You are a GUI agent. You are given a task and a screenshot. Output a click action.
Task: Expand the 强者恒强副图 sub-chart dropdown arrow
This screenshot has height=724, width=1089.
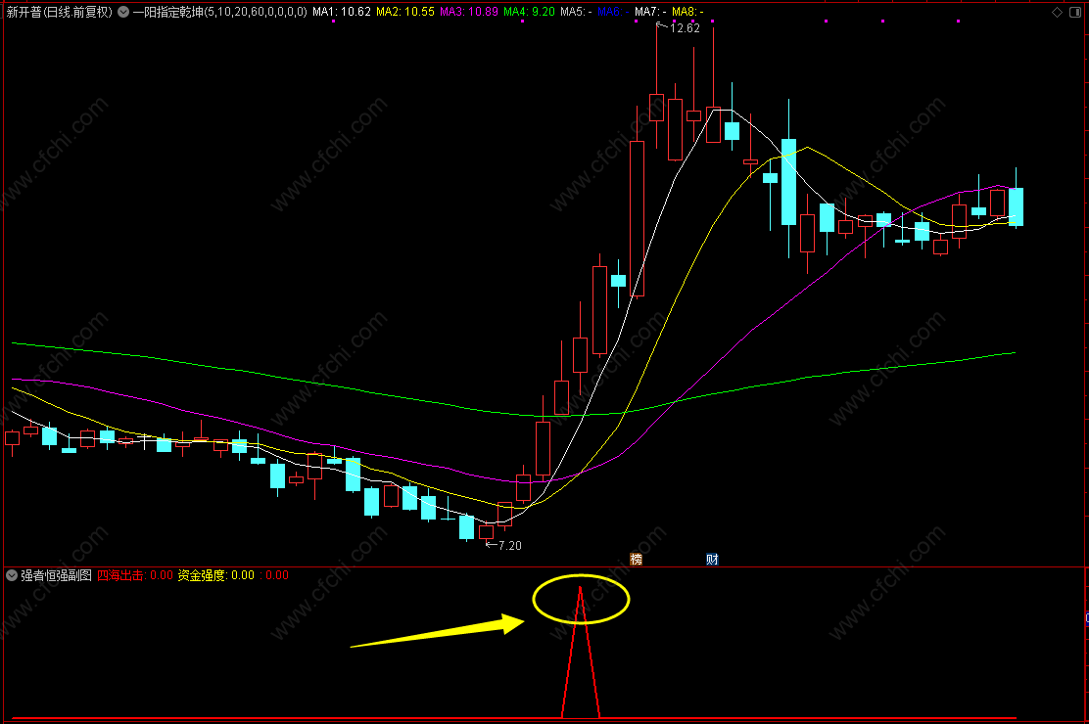tap(12, 575)
